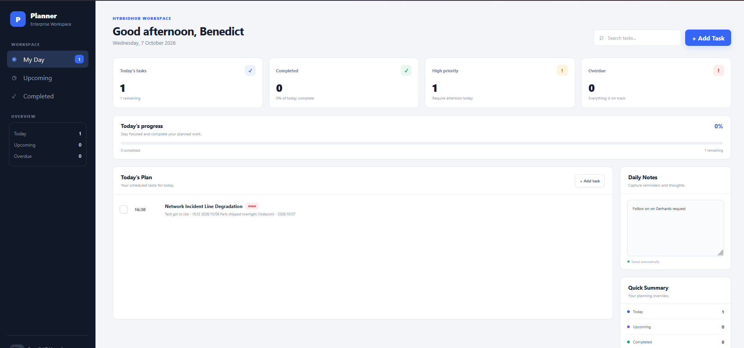744x348 pixels.
Task: Click the High priority exclamation icon
Action: [562, 70]
